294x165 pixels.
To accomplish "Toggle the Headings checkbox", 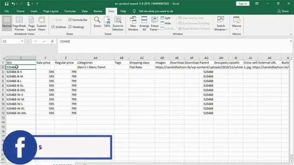I will [x=70, y=27].
